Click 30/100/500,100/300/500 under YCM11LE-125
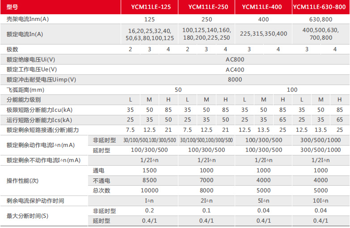 pyautogui.click(x=150, y=140)
